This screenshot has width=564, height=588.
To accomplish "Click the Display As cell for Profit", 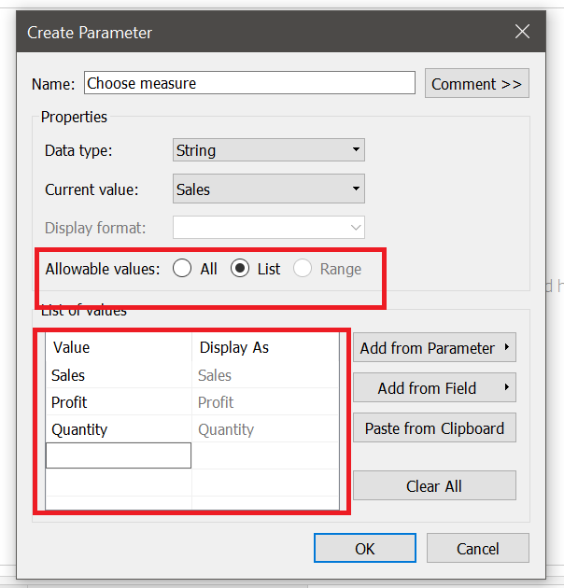I will pos(265,402).
